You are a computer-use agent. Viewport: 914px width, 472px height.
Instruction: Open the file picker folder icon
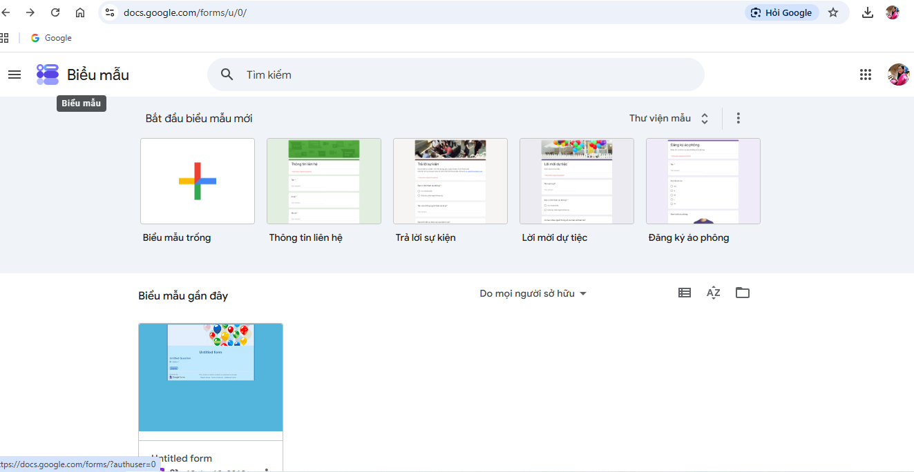(x=743, y=293)
